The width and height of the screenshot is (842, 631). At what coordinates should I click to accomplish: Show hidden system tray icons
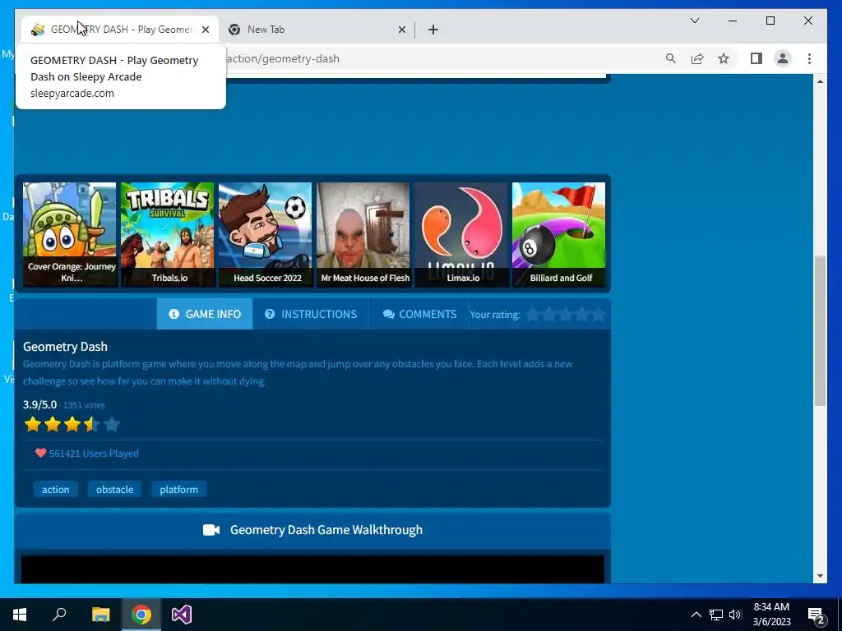click(696, 615)
